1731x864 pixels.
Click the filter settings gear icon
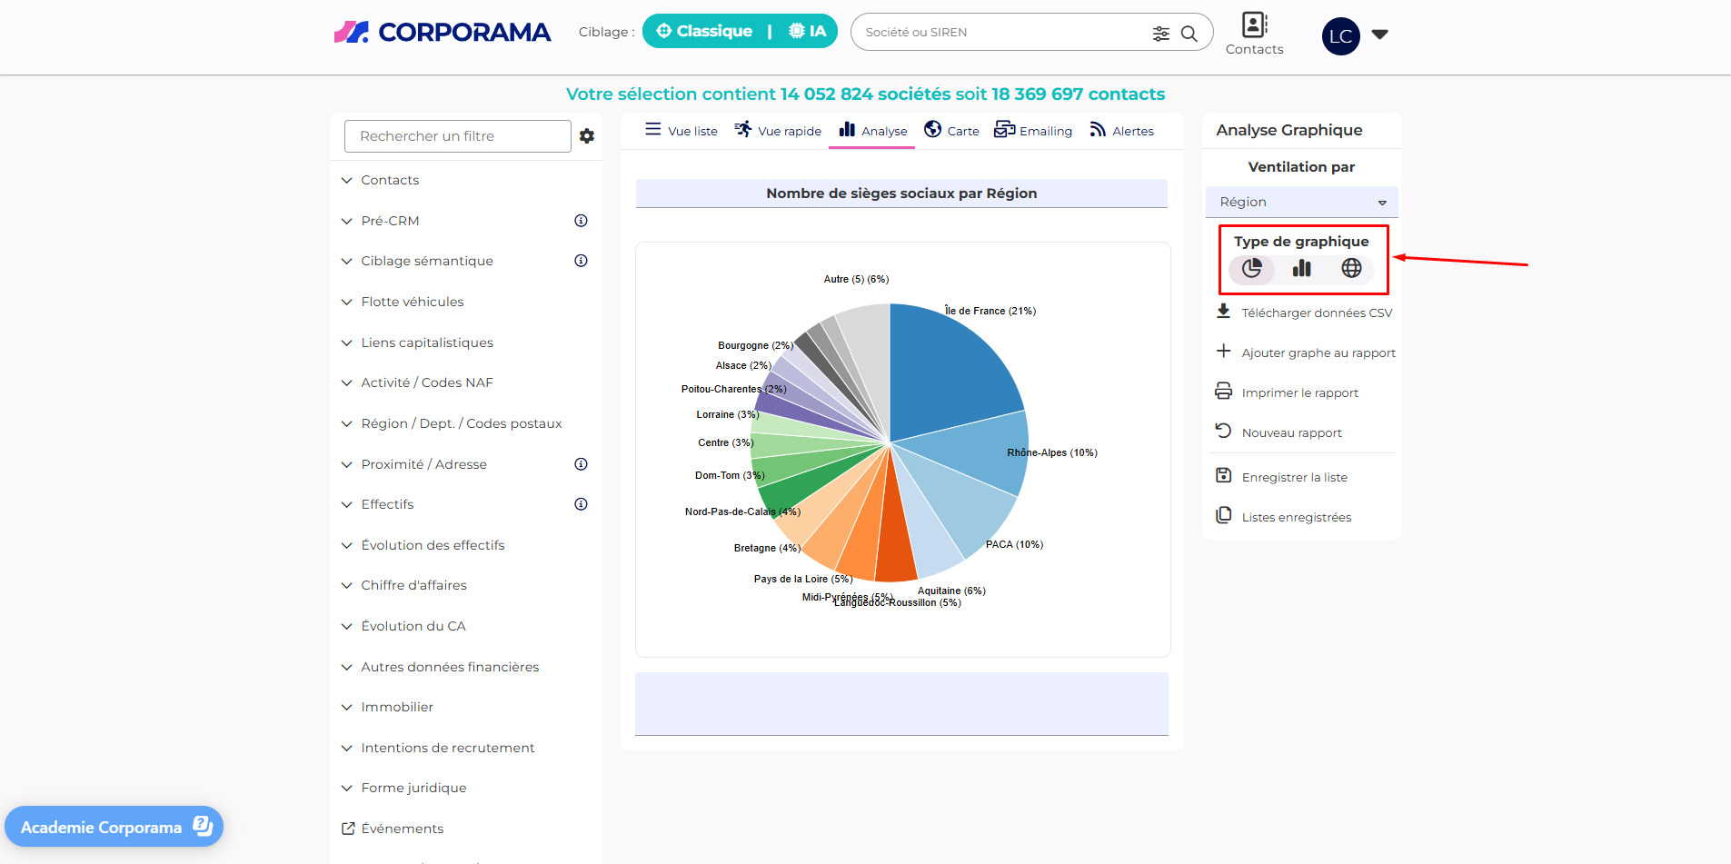click(x=587, y=136)
